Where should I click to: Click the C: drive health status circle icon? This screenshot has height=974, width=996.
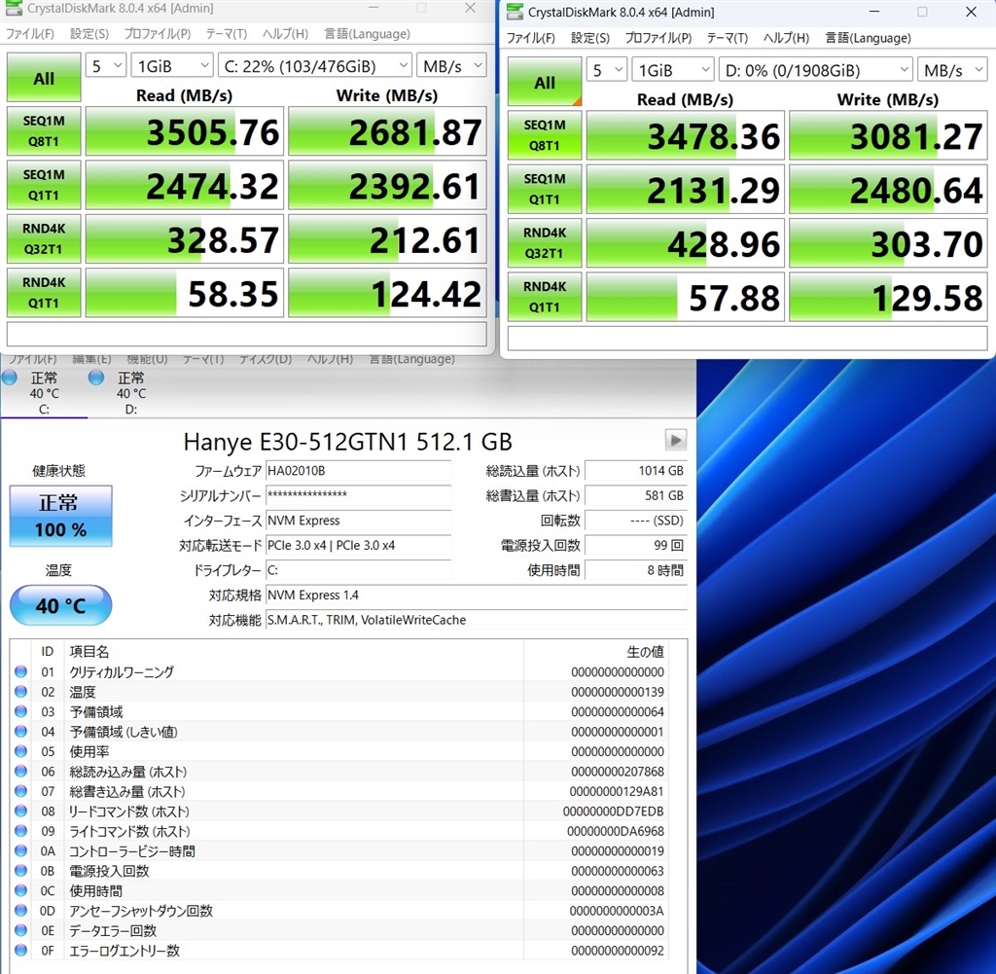pos(10,379)
